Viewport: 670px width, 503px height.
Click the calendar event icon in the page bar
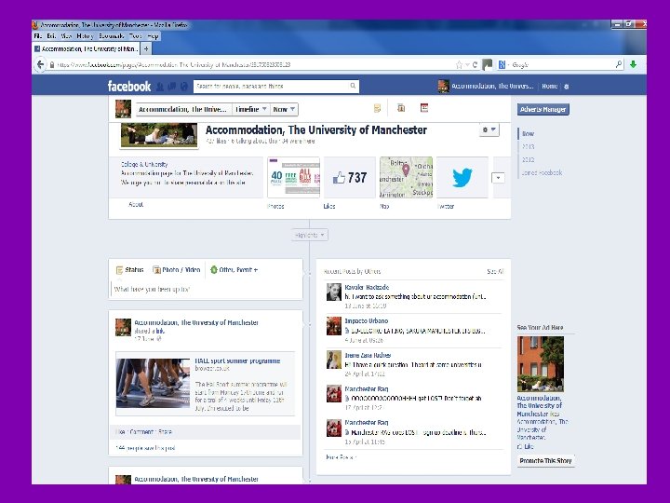pyautogui.click(x=424, y=108)
